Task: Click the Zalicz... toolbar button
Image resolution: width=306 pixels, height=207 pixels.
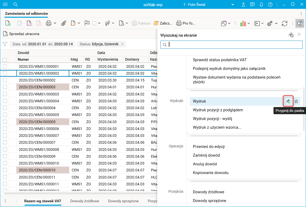Action: [x=163, y=23]
